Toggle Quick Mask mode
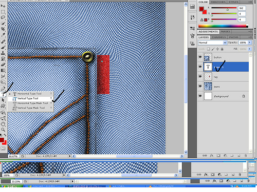Image resolution: width=257 pixels, height=192 pixels. pyautogui.click(x=3, y=148)
